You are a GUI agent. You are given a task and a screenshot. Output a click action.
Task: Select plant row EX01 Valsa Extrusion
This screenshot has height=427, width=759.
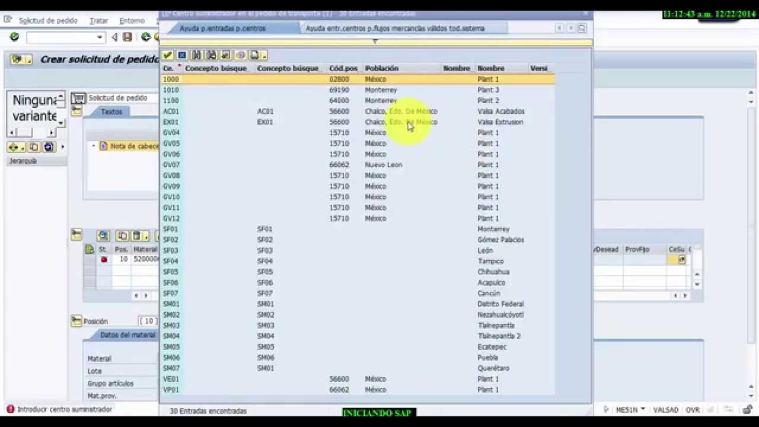click(x=358, y=122)
